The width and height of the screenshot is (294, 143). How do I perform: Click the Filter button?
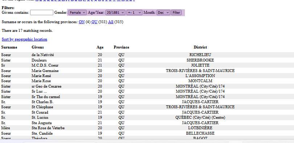(x=176, y=13)
